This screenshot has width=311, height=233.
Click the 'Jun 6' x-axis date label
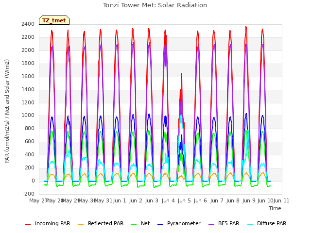pos(200,200)
